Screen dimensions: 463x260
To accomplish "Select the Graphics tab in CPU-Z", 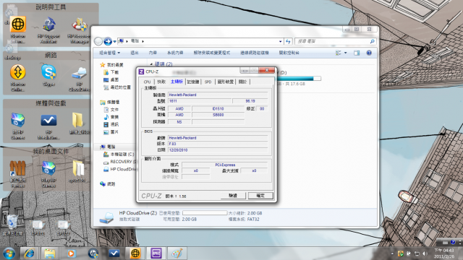I will 226,82.
